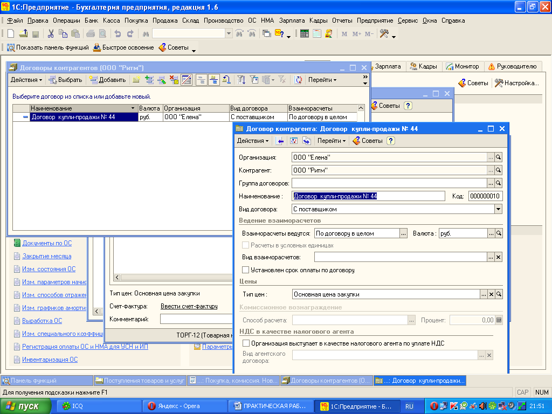The image size is (552, 414).
Task: Click the Open file icon in main toolbar
Action: tap(23, 34)
